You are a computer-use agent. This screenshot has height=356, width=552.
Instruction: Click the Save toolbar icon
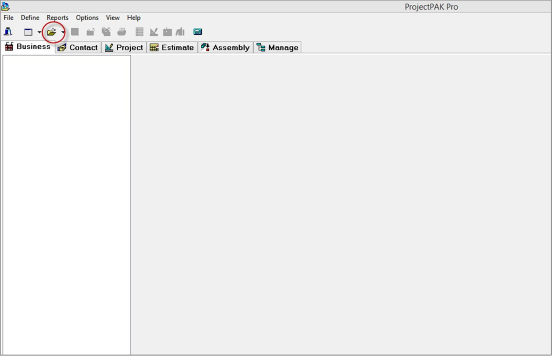(75, 31)
